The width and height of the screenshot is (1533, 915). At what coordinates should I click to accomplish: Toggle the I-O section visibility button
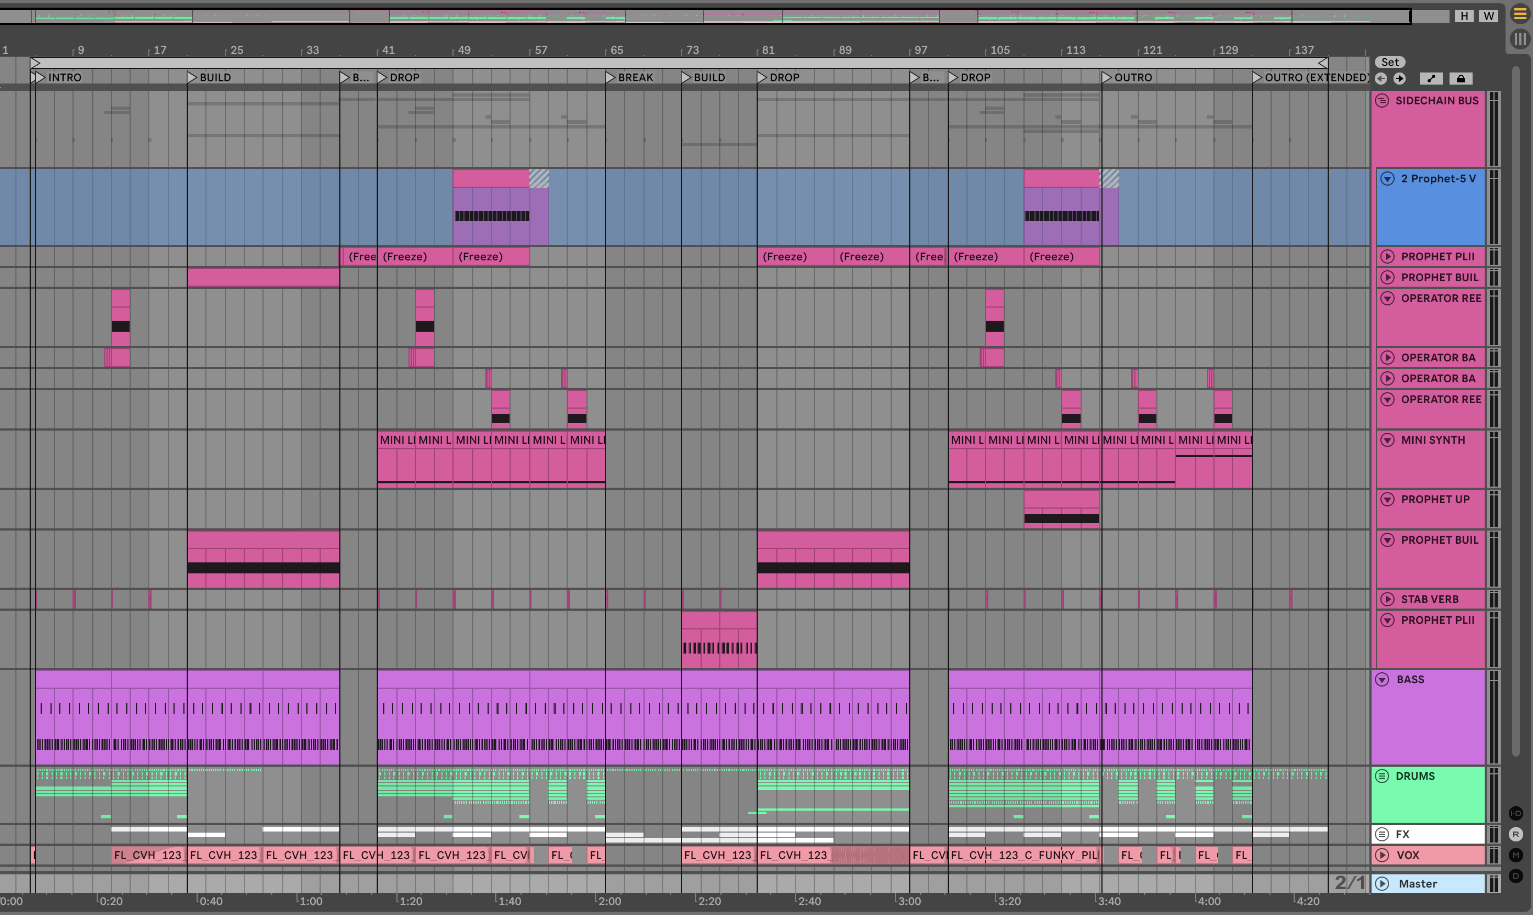tap(1516, 813)
